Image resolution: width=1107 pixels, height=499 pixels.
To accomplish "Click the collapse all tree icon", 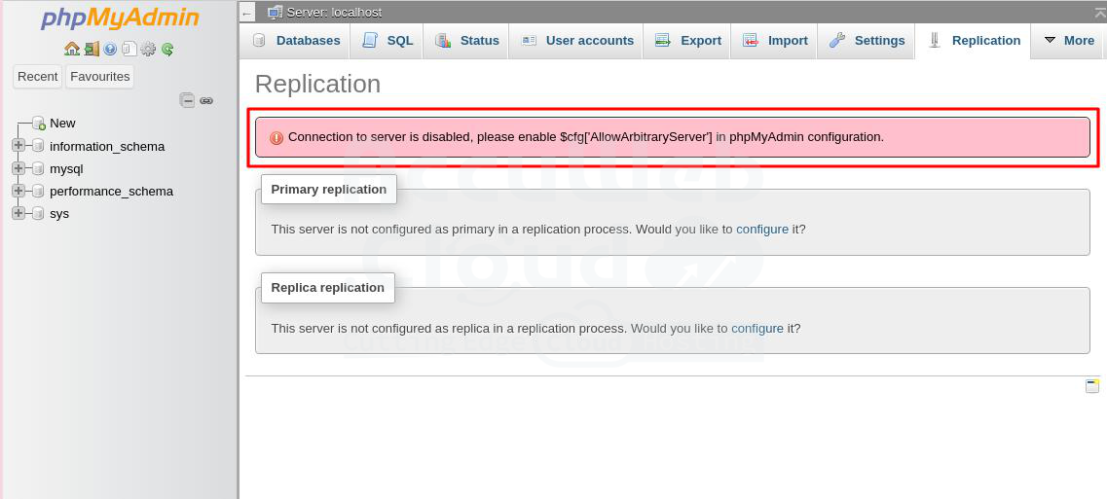I will click(x=187, y=100).
